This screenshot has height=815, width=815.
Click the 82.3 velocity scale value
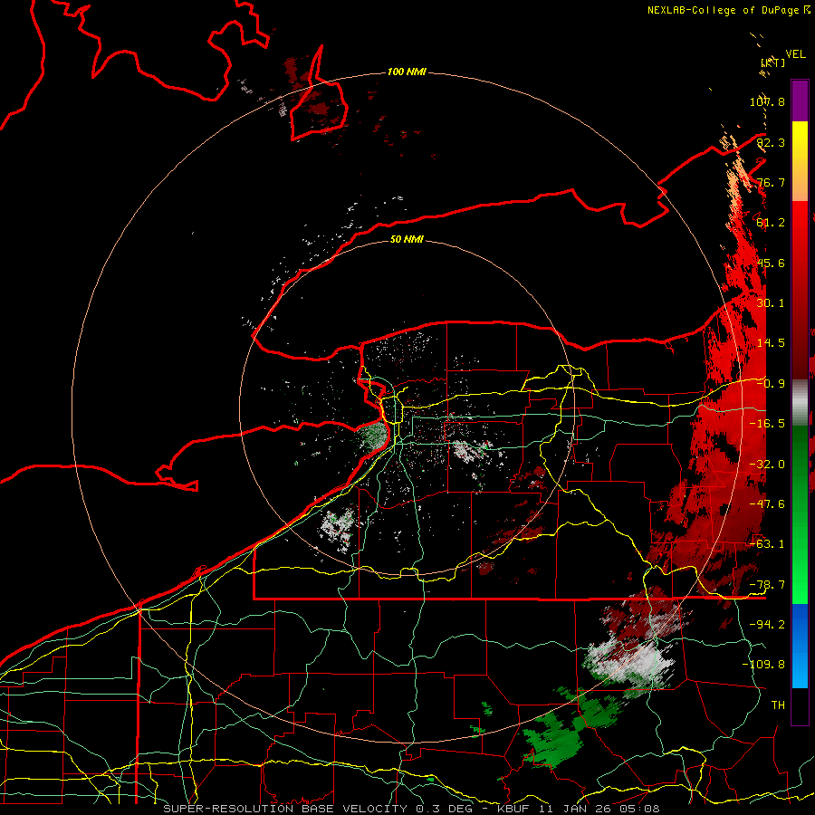pyautogui.click(x=771, y=142)
